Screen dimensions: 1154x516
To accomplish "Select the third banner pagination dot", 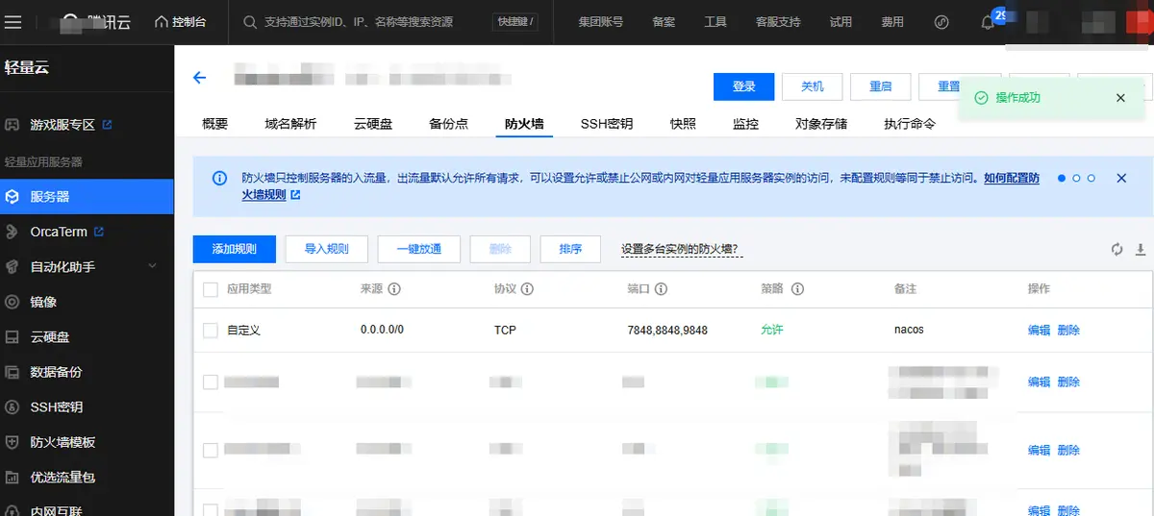I will point(1091,178).
